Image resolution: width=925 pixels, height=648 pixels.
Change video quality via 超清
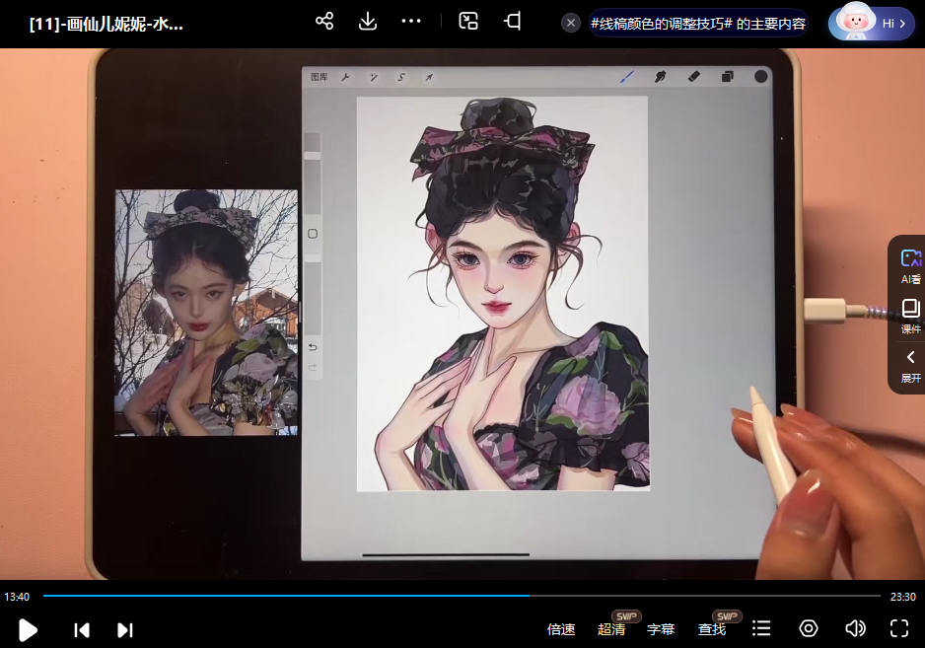611,629
